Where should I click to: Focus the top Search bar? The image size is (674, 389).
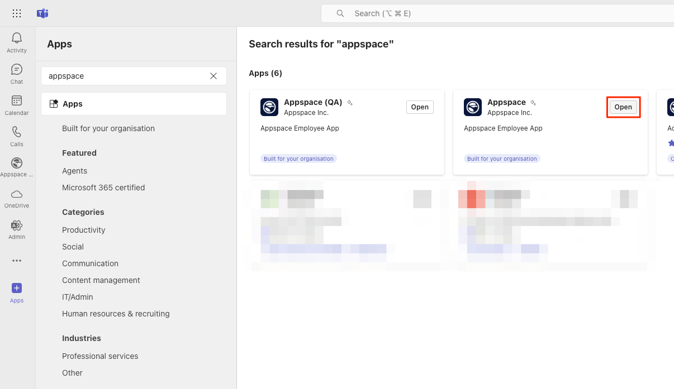pos(497,13)
